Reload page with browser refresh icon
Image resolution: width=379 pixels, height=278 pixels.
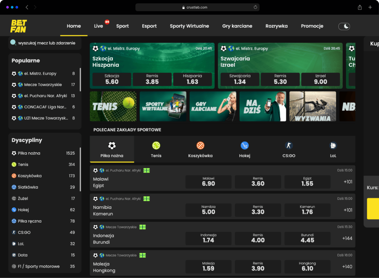(x=255, y=7)
